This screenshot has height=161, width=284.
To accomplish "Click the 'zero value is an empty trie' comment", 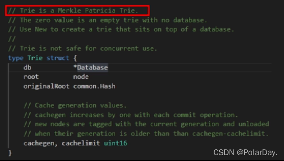I will click(x=108, y=20).
